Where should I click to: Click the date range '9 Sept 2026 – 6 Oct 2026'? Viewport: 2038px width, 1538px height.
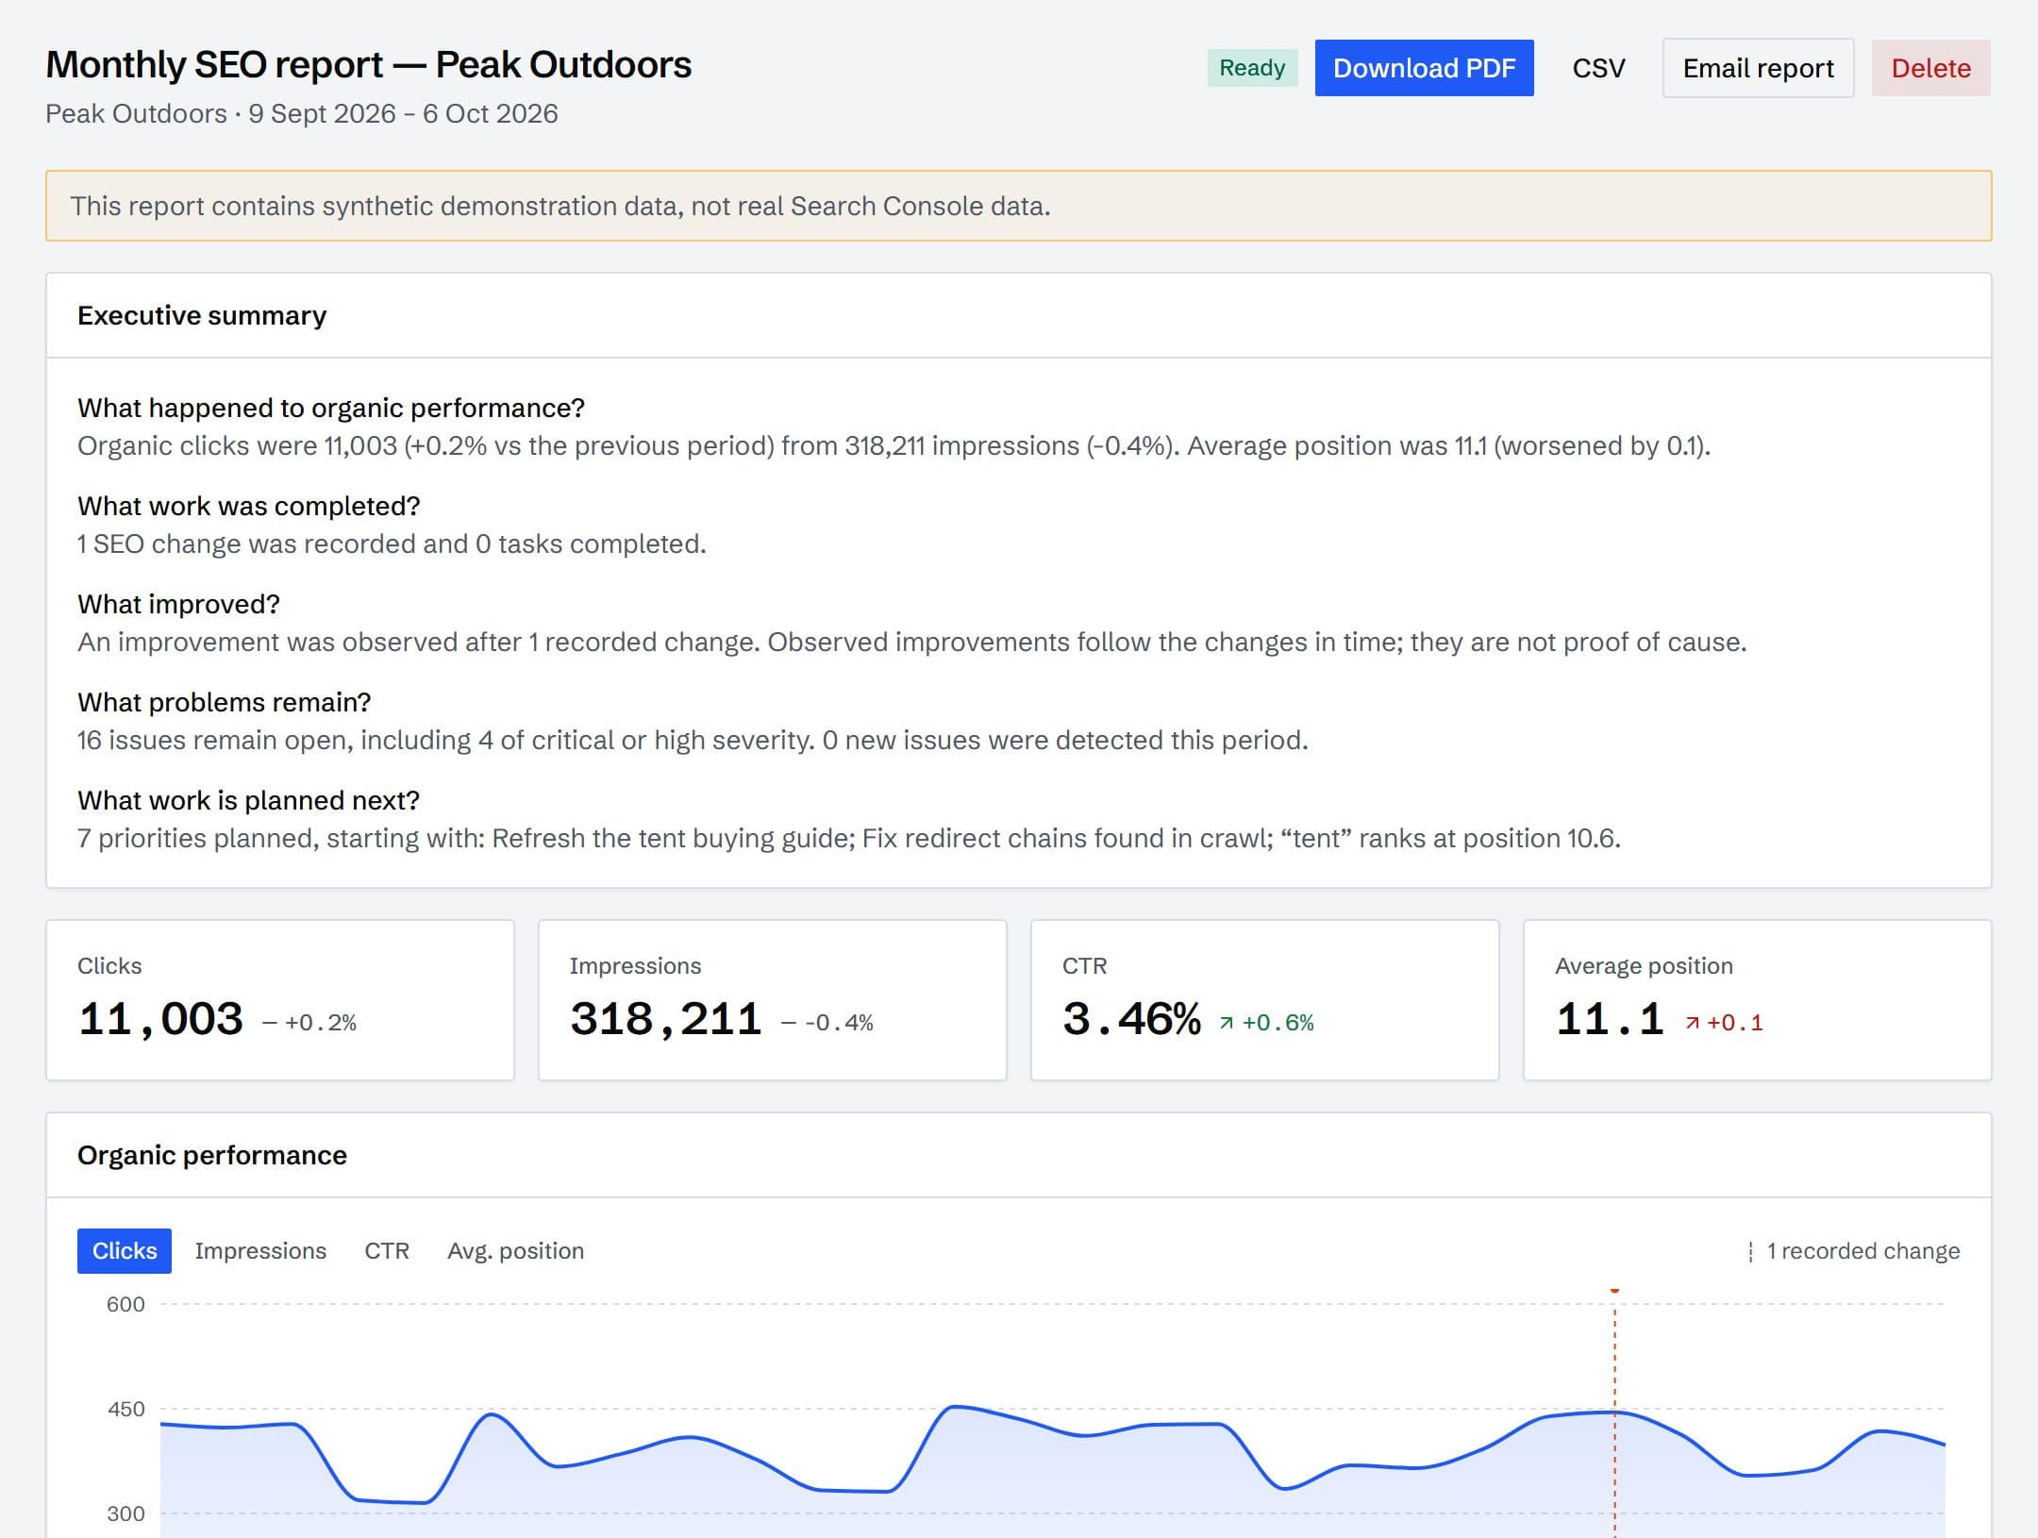[404, 113]
